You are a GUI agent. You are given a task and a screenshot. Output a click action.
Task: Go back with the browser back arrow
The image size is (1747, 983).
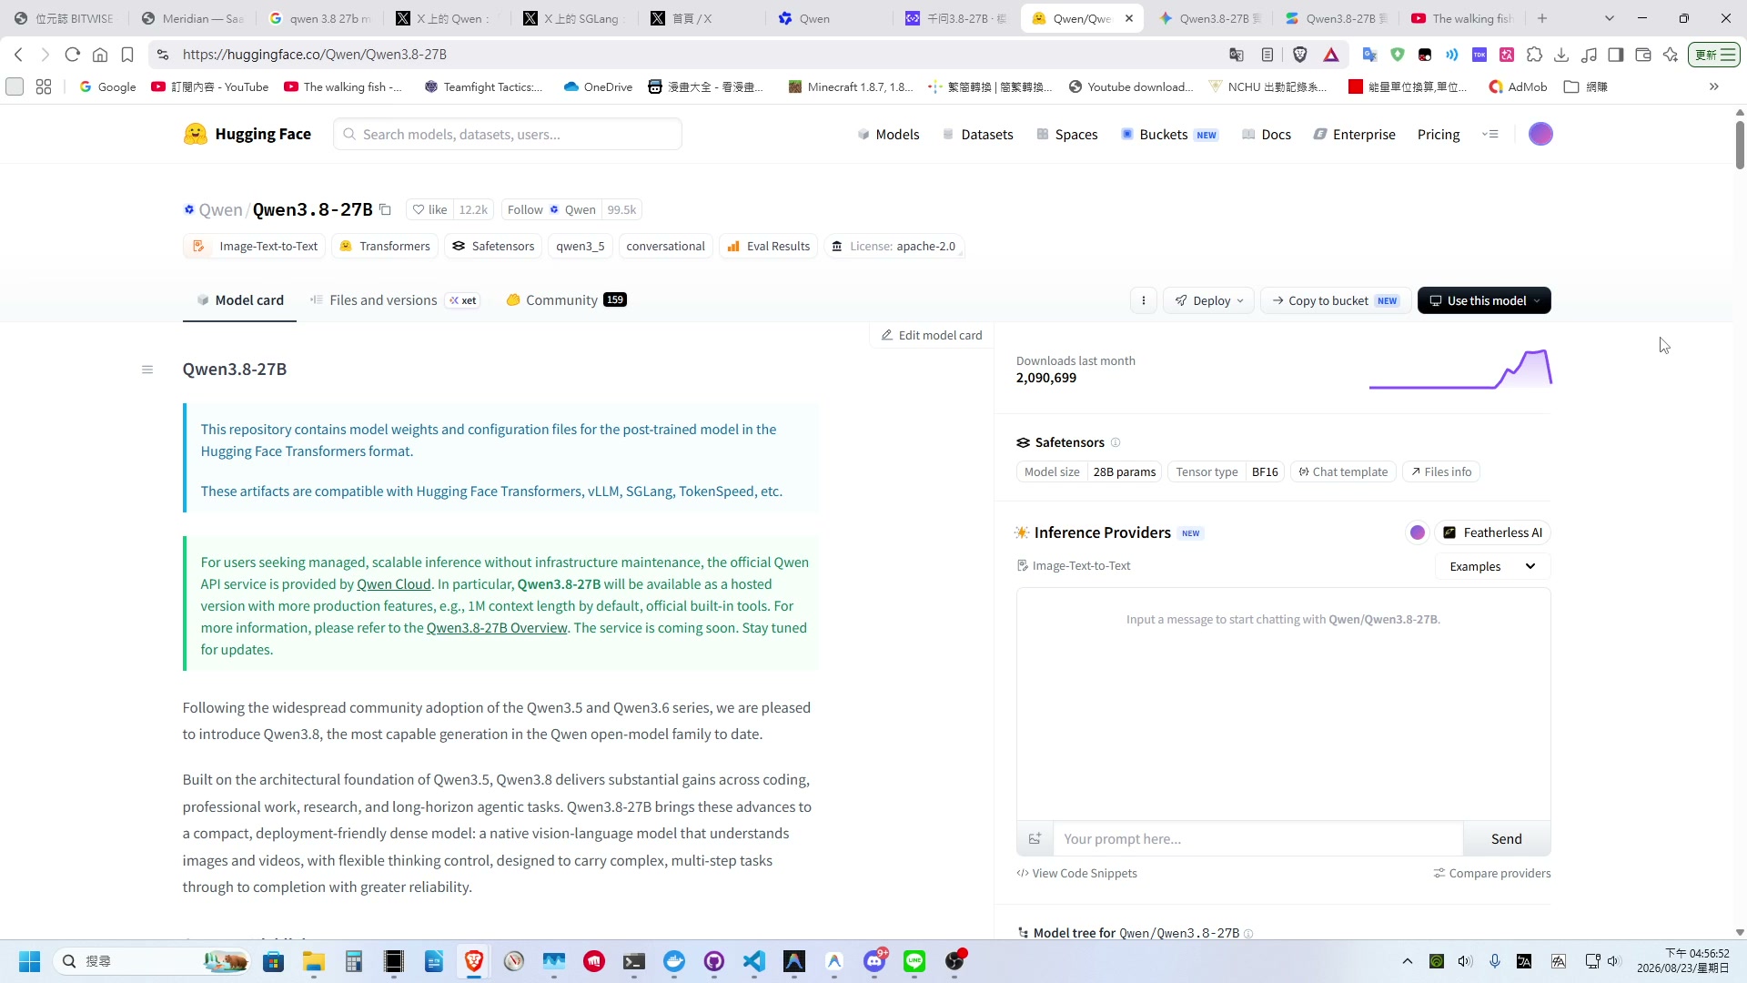point(18,55)
